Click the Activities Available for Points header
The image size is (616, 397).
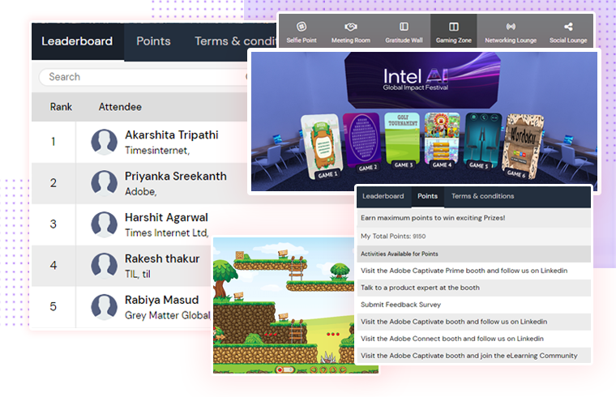point(474,254)
